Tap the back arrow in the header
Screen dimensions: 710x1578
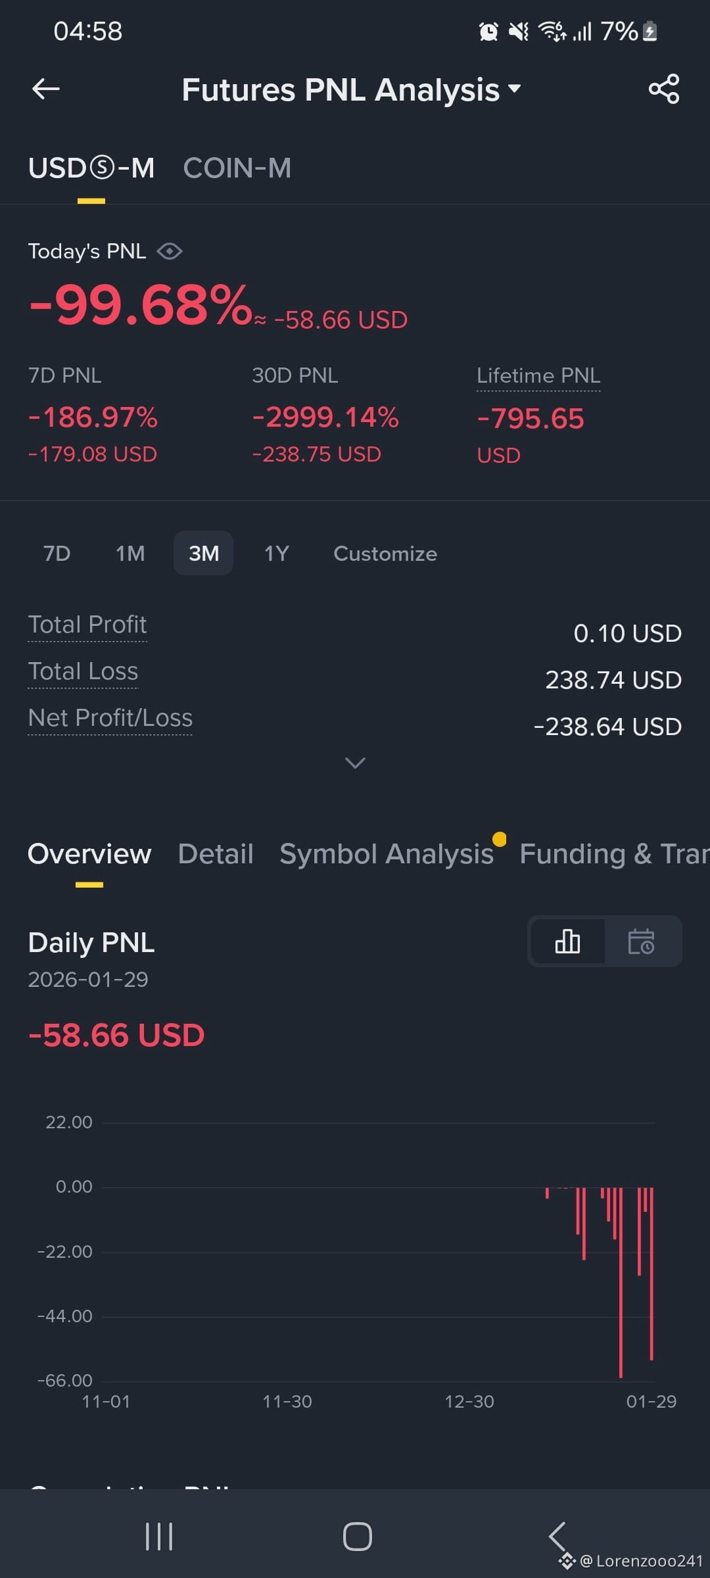[46, 89]
